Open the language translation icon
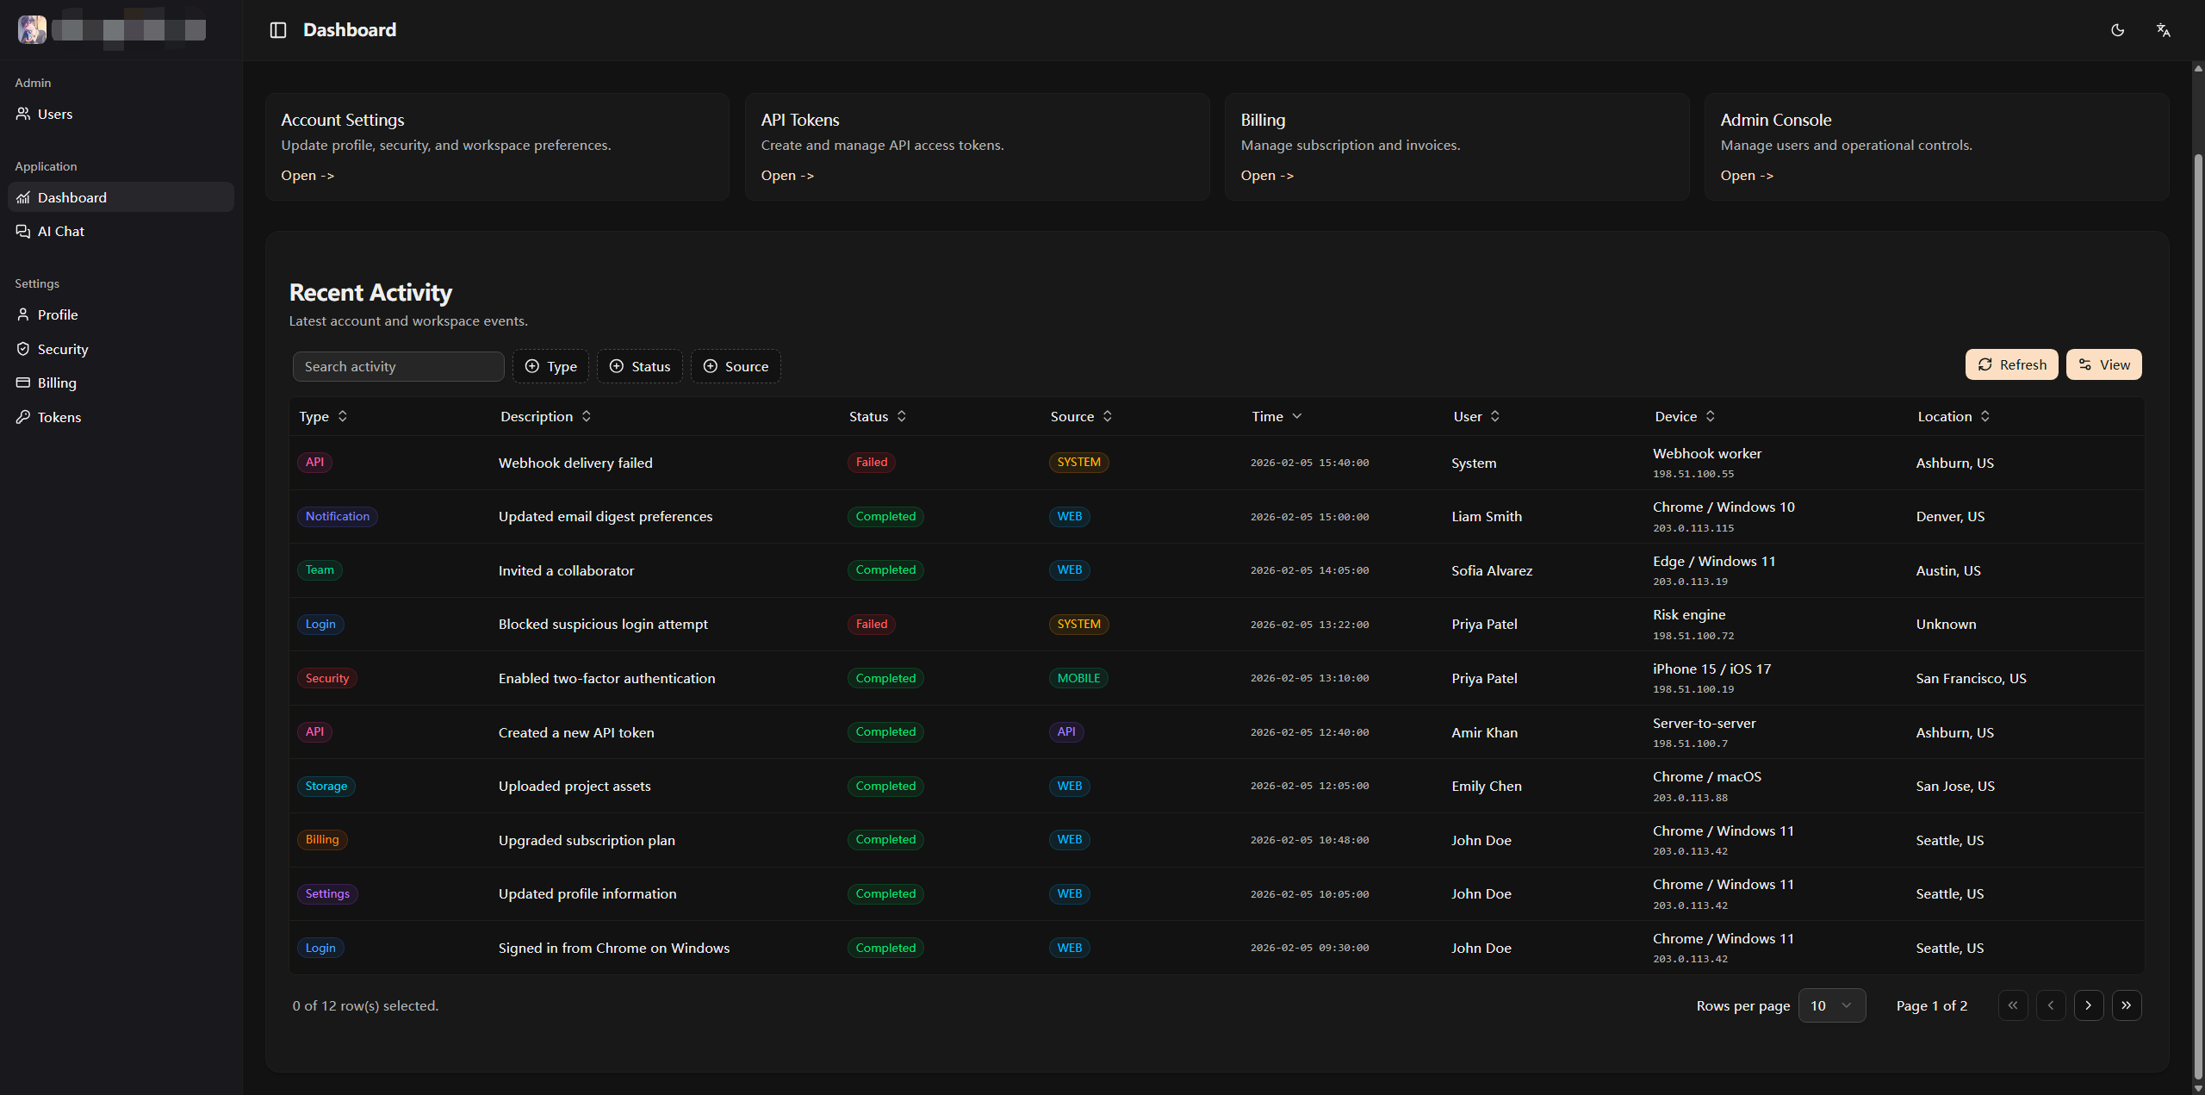The height and width of the screenshot is (1095, 2205). pos(2163,30)
